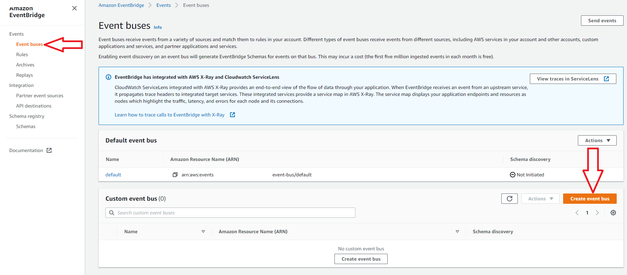Image resolution: width=627 pixels, height=275 pixels.
Task: Open the default event bus link
Action: [x=113, y=175]
